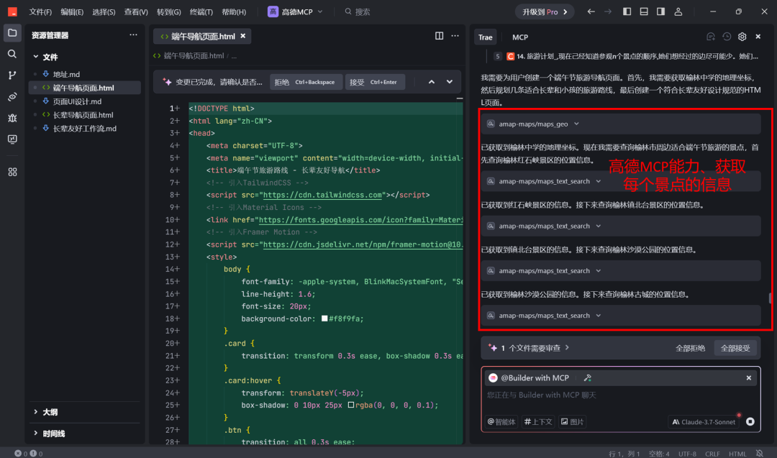
Task: Open notifications bell in status bar
Action: (759, 454)
